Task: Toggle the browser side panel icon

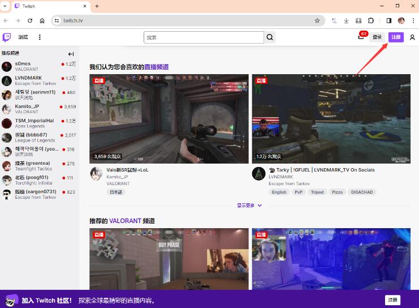Action: click(x=389, y=20)
